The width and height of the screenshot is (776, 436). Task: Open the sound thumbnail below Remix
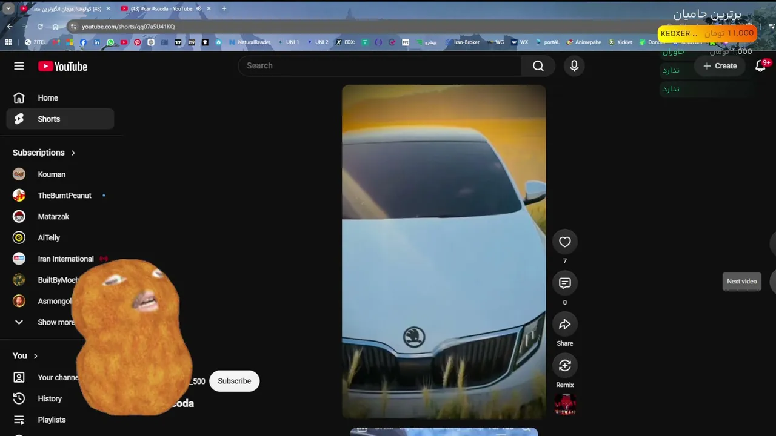tap(565, 405)
